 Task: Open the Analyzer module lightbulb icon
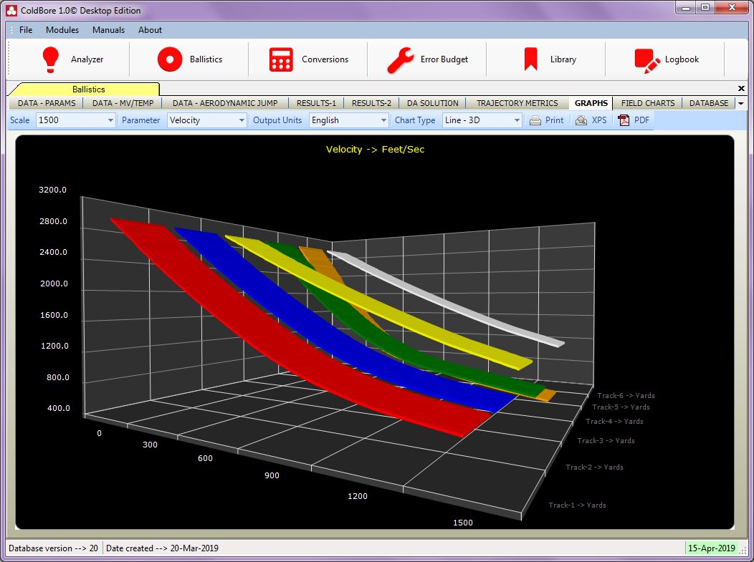coord(50,59)
